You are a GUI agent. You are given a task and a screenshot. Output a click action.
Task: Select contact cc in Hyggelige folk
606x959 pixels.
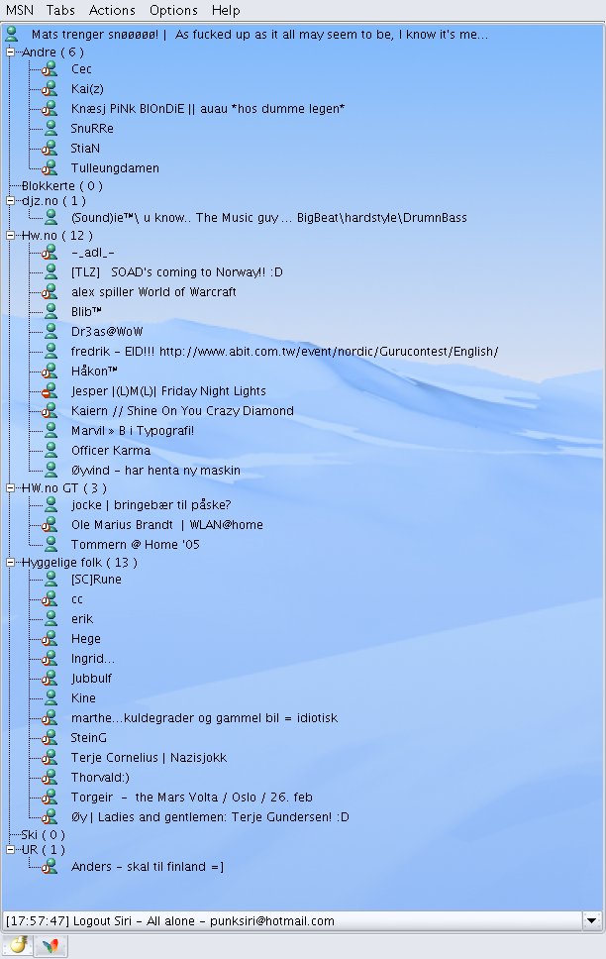pyautogui.click(x=77, y=599)
